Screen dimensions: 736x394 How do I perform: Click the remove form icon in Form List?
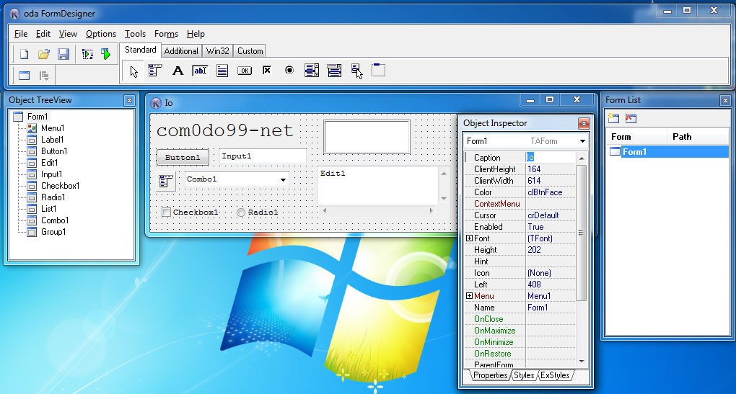[x=631, y=118]
